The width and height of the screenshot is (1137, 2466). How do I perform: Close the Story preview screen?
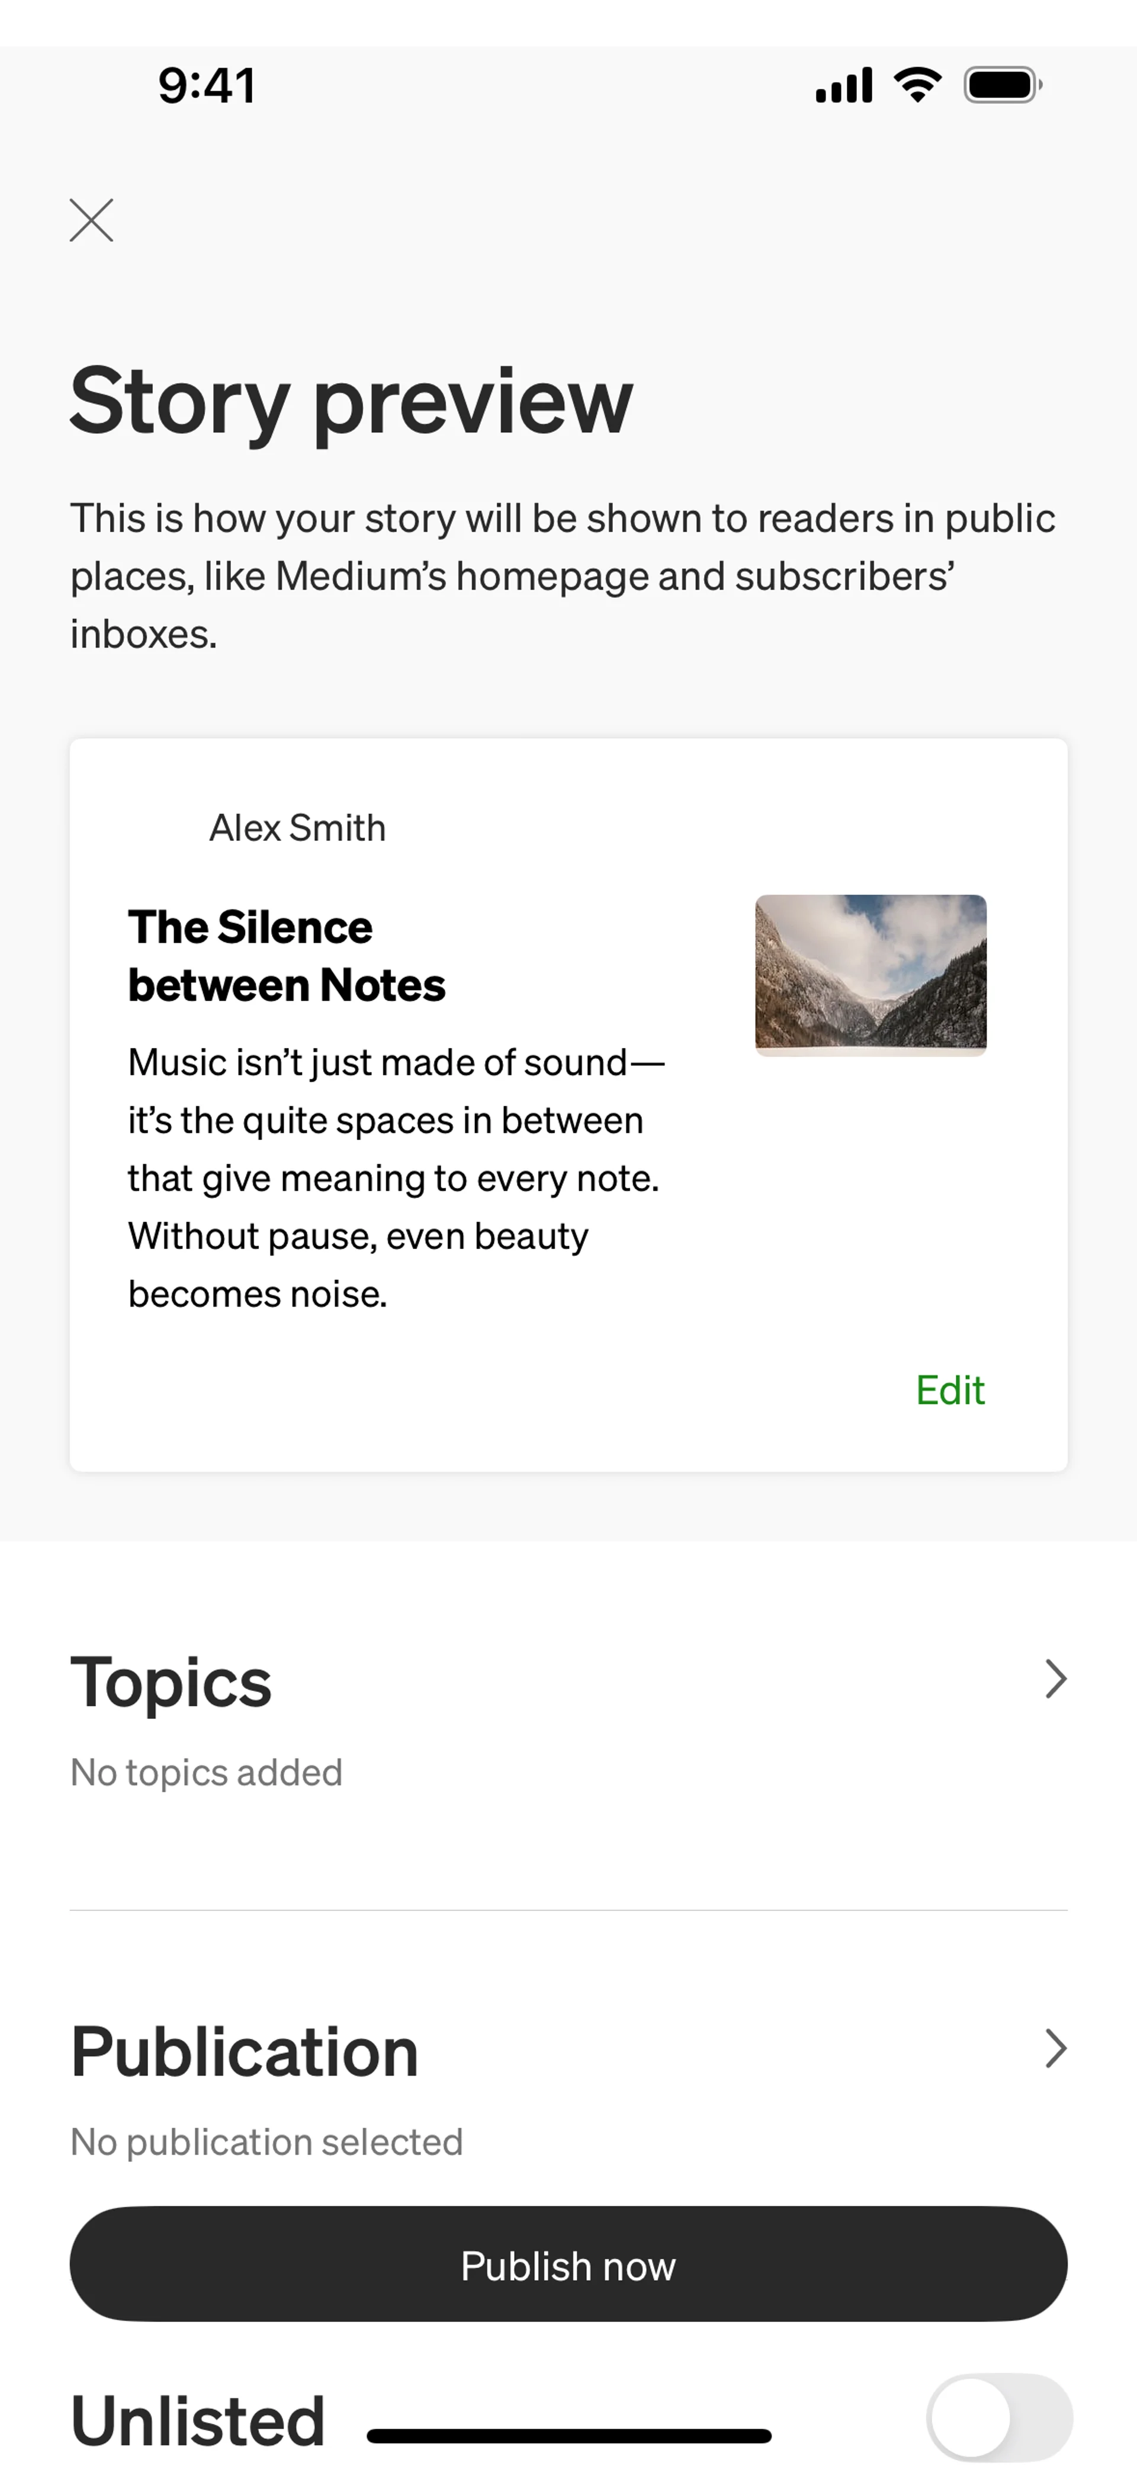click(92, 220)
